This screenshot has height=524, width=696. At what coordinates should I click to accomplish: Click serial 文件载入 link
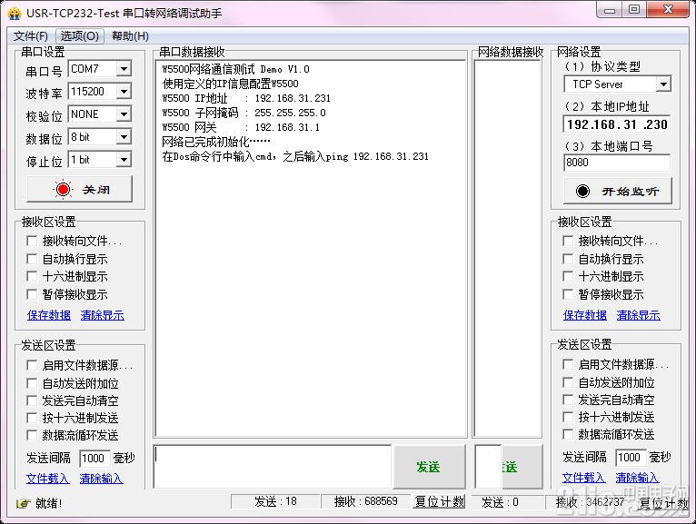tap(48, 479)
